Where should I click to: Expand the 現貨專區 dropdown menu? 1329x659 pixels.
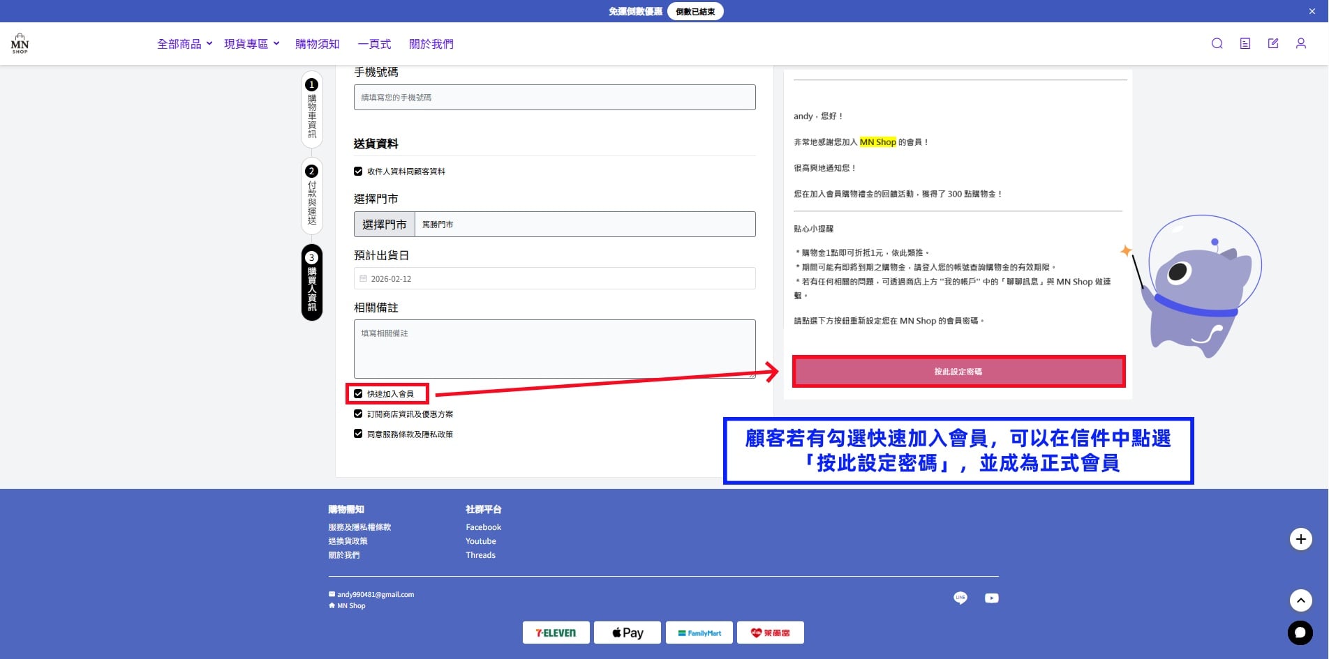click(252, 44)
